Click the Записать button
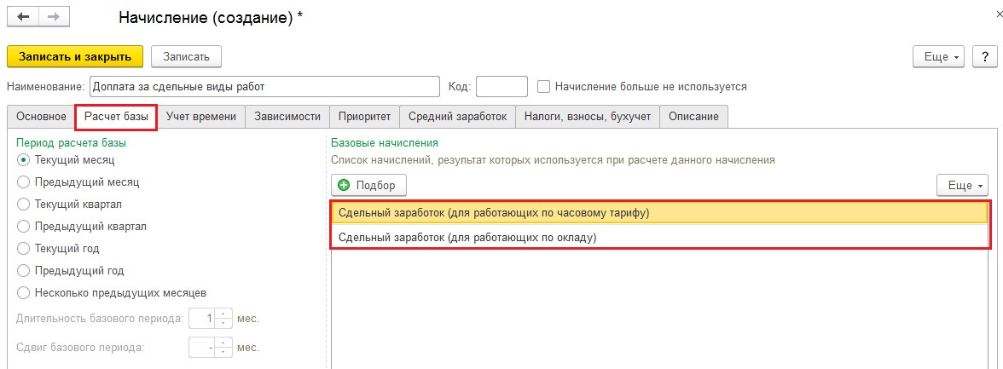The image size is (1003, 369). click(x=186, y=56)
